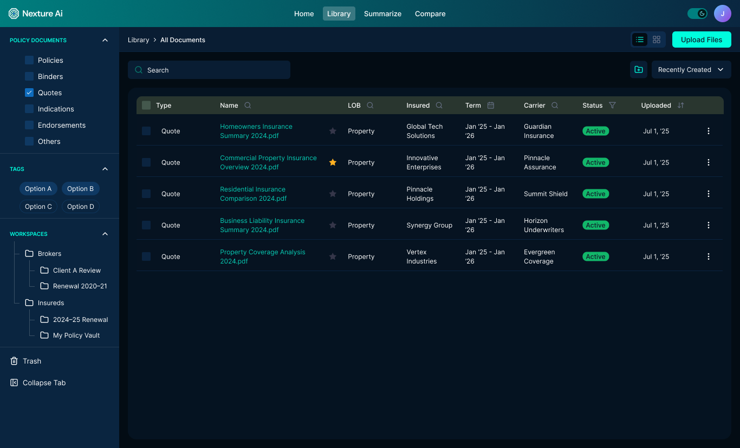740x448 pixels.
Task: Click the Upload Files button
Action: click(702, 39)
